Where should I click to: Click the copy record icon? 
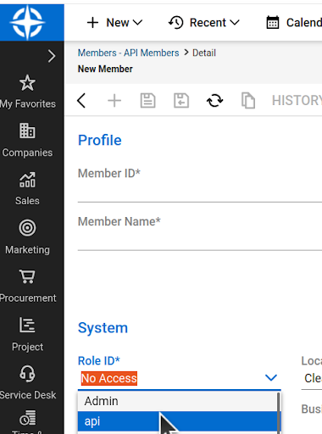coord(248,101)
